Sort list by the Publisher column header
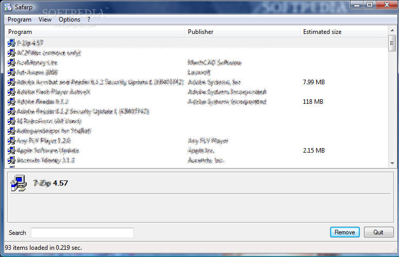 [x=242, y=32]
